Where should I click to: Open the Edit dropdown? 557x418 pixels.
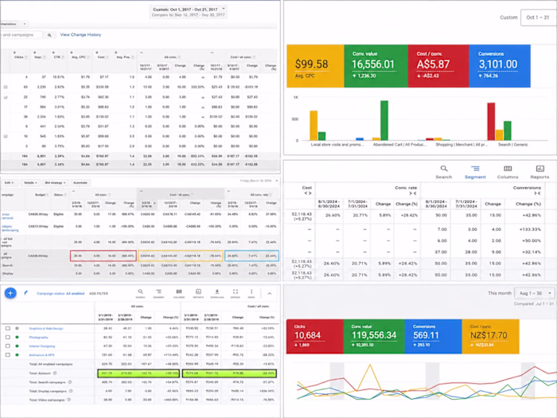click(9, 182)
